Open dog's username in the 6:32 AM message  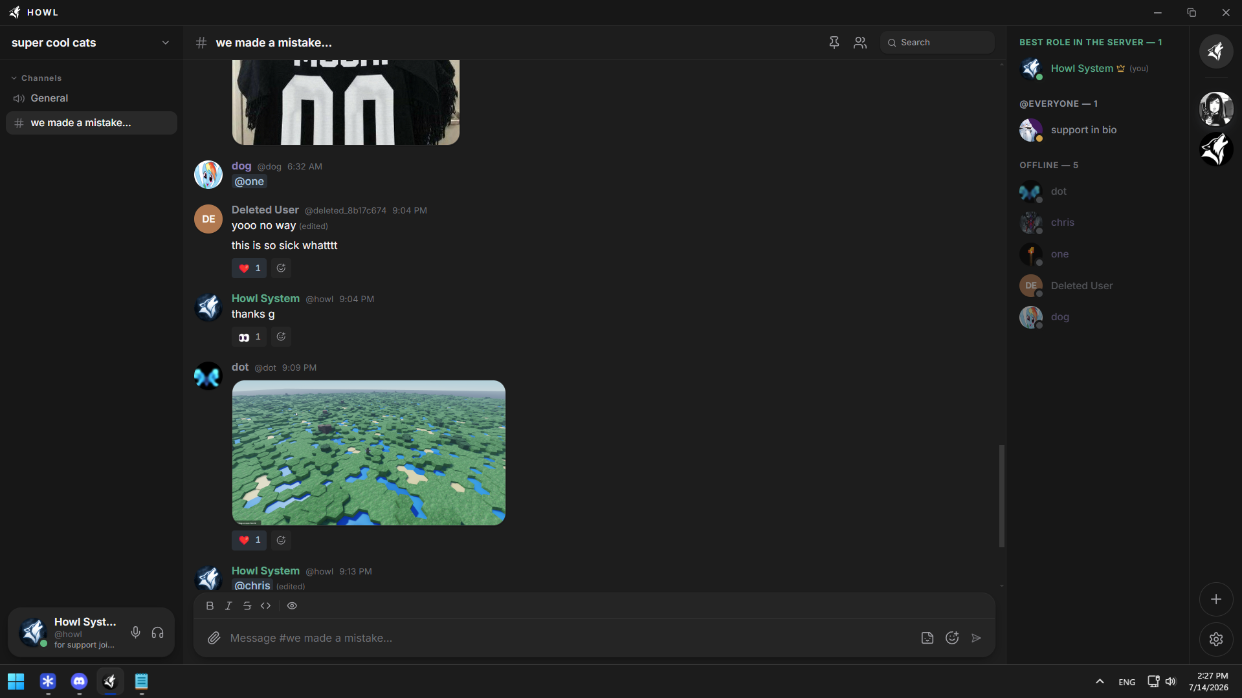(241, 166)
